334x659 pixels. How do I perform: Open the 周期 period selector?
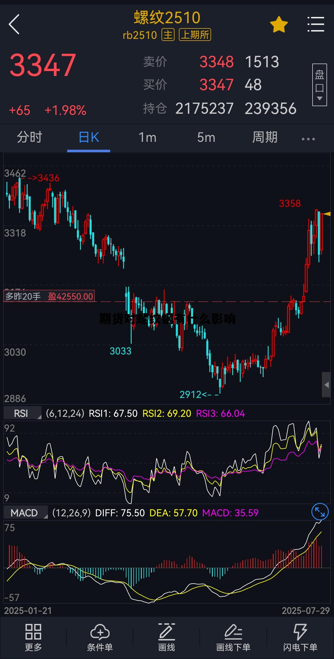(x=265, y=137)
